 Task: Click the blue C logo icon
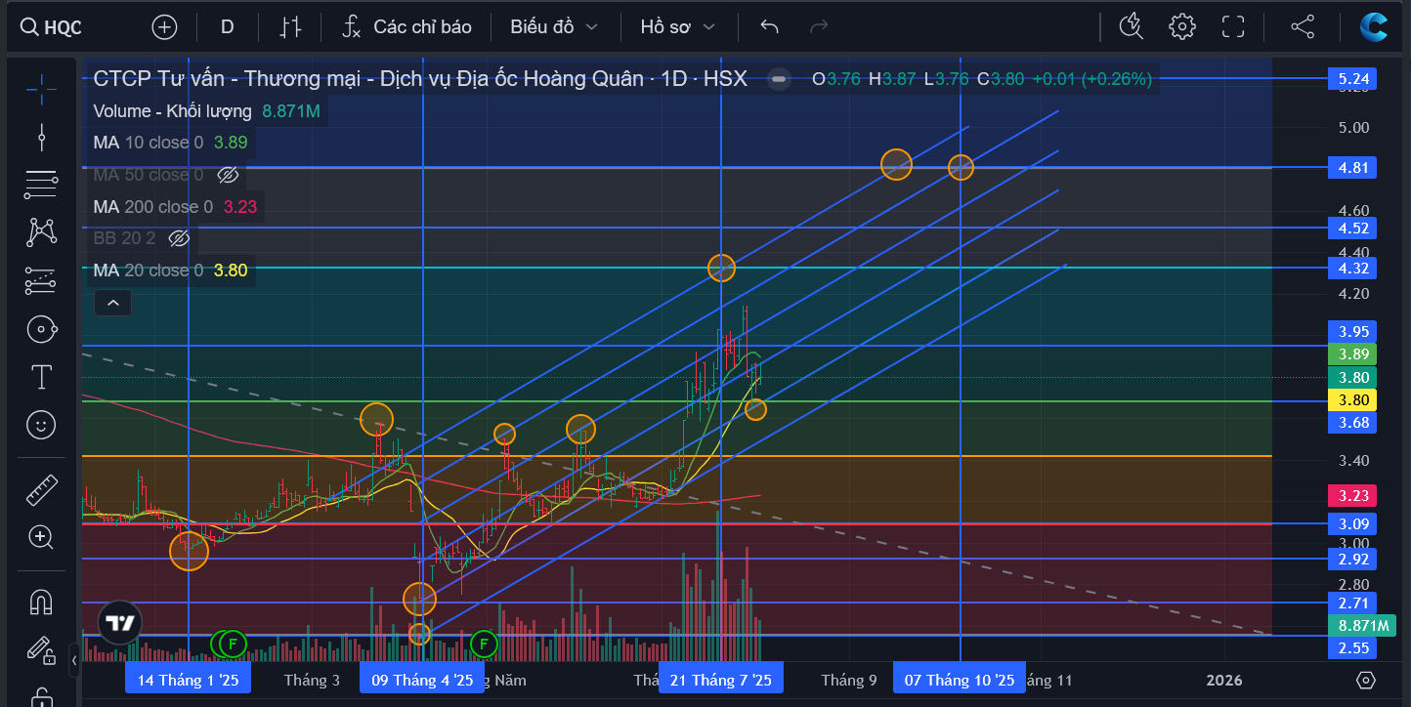tap(1374, 26)
